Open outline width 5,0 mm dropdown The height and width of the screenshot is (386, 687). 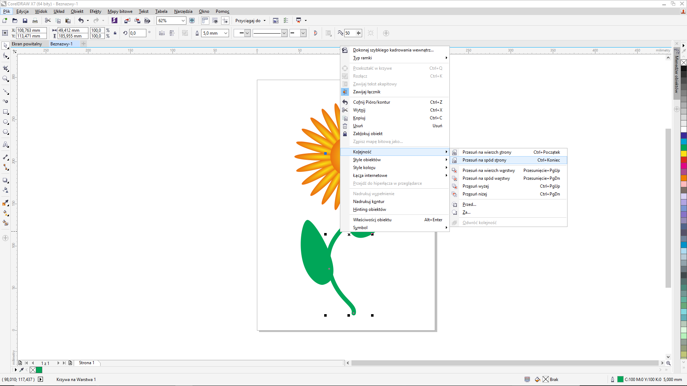[x=226, y=33]
